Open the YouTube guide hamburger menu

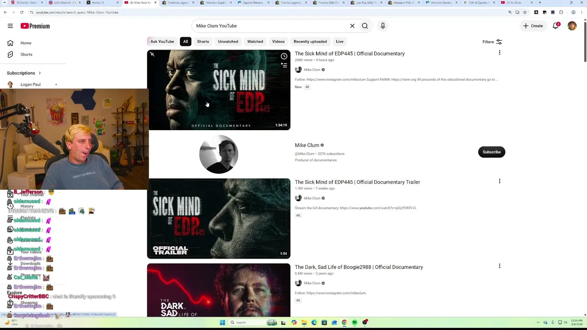point(10,26)
